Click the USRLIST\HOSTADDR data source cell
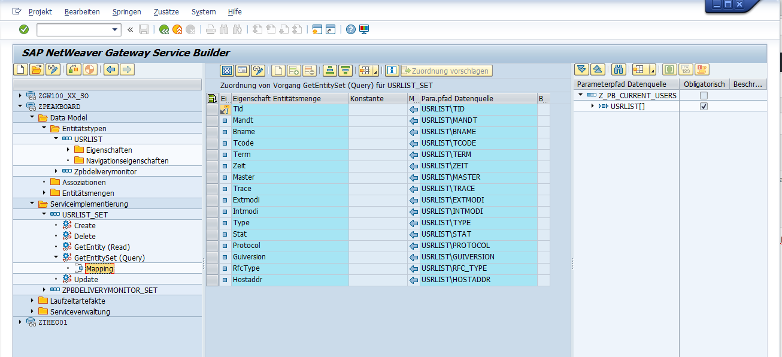782x357 pixels. click(x=478, y=280)
